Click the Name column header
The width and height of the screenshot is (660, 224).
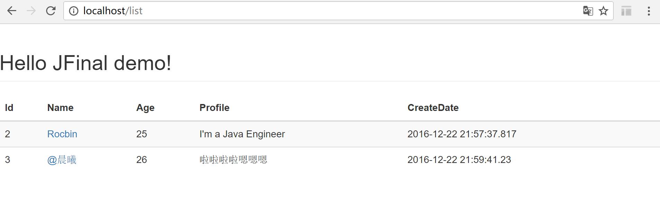(60, 107)
